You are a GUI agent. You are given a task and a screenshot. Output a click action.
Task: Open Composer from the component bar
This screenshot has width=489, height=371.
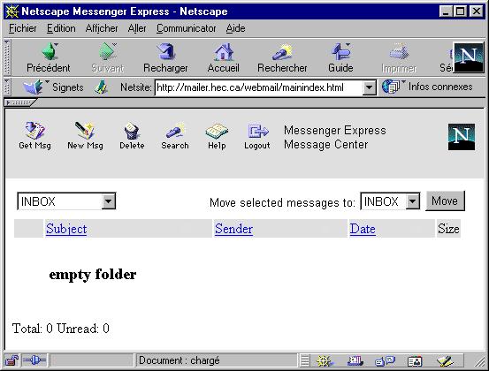(445, 361)
